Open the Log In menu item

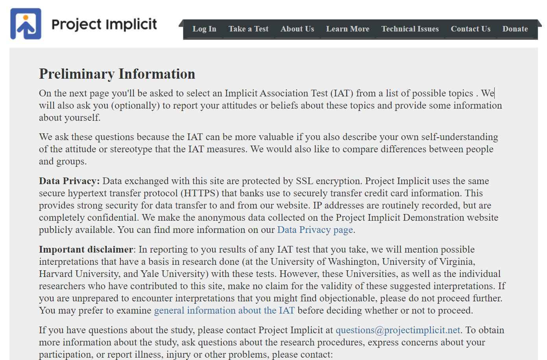click(204, 29)
